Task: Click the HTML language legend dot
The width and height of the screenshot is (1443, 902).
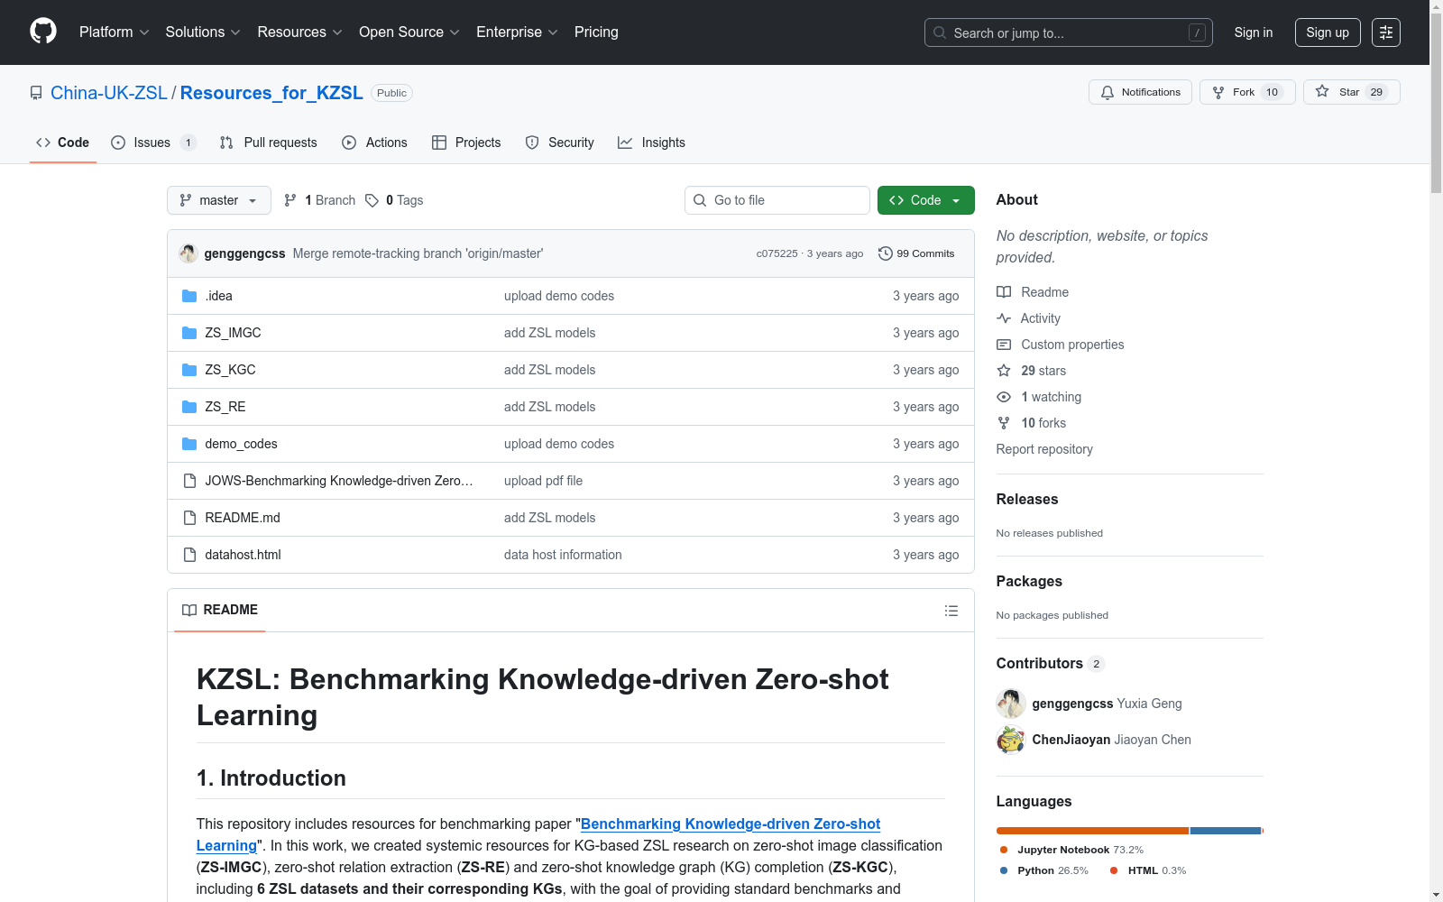Action: coord(1114,870)
